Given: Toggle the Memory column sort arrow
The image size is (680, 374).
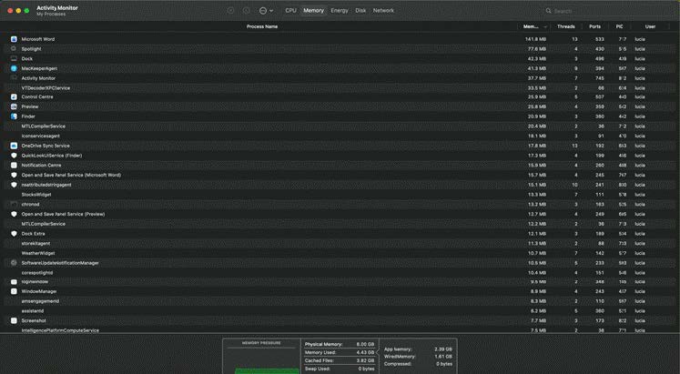Looking at the screenshot, I should point(545,27).
